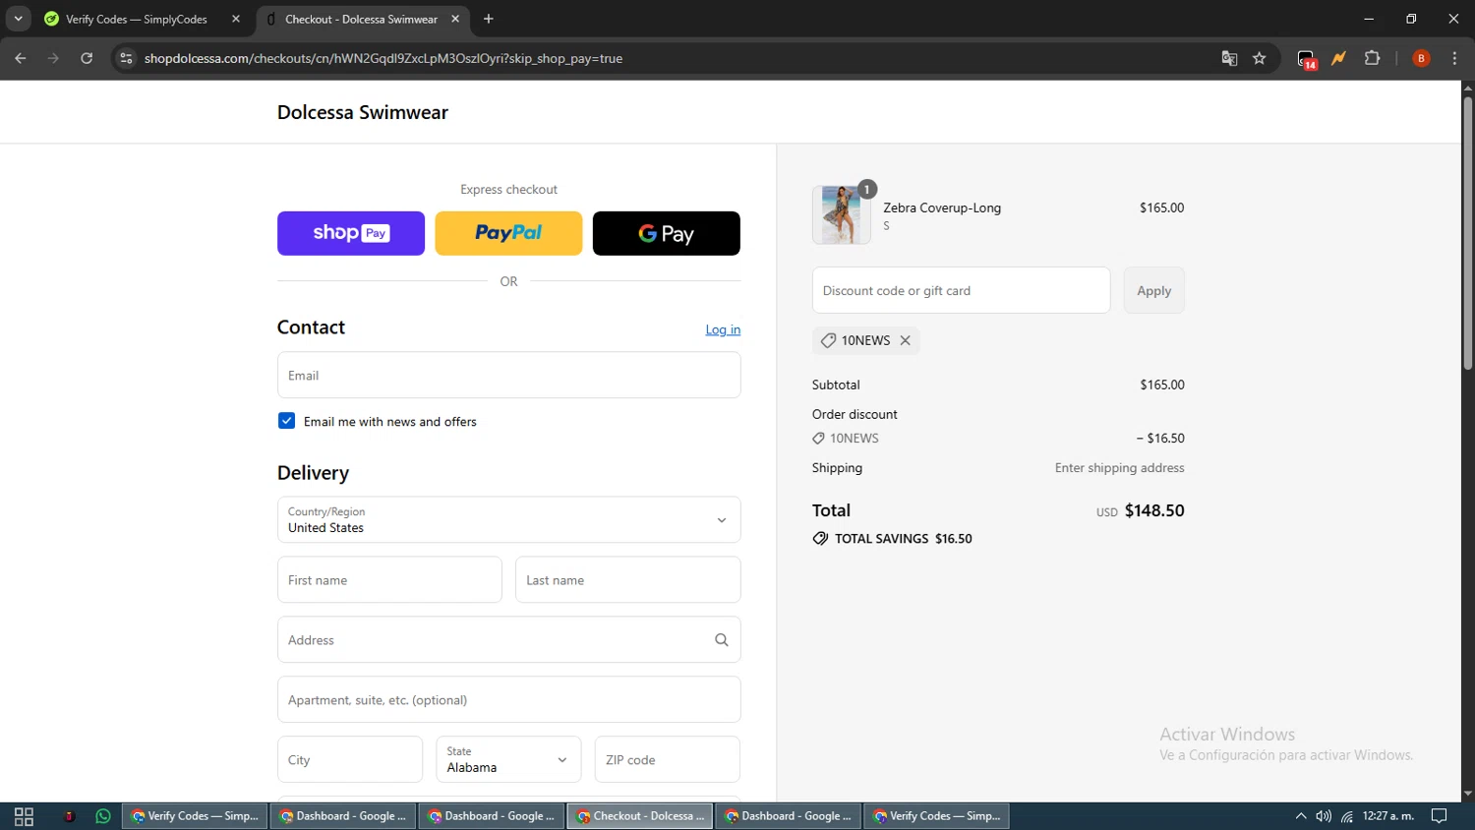The width and height of the screenshot is (1475, 830).
Task: Open the tab search dropdown arrow
Action: (18, 19)
